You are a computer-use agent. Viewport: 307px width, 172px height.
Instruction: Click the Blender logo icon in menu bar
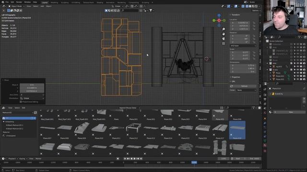(2, 2)
